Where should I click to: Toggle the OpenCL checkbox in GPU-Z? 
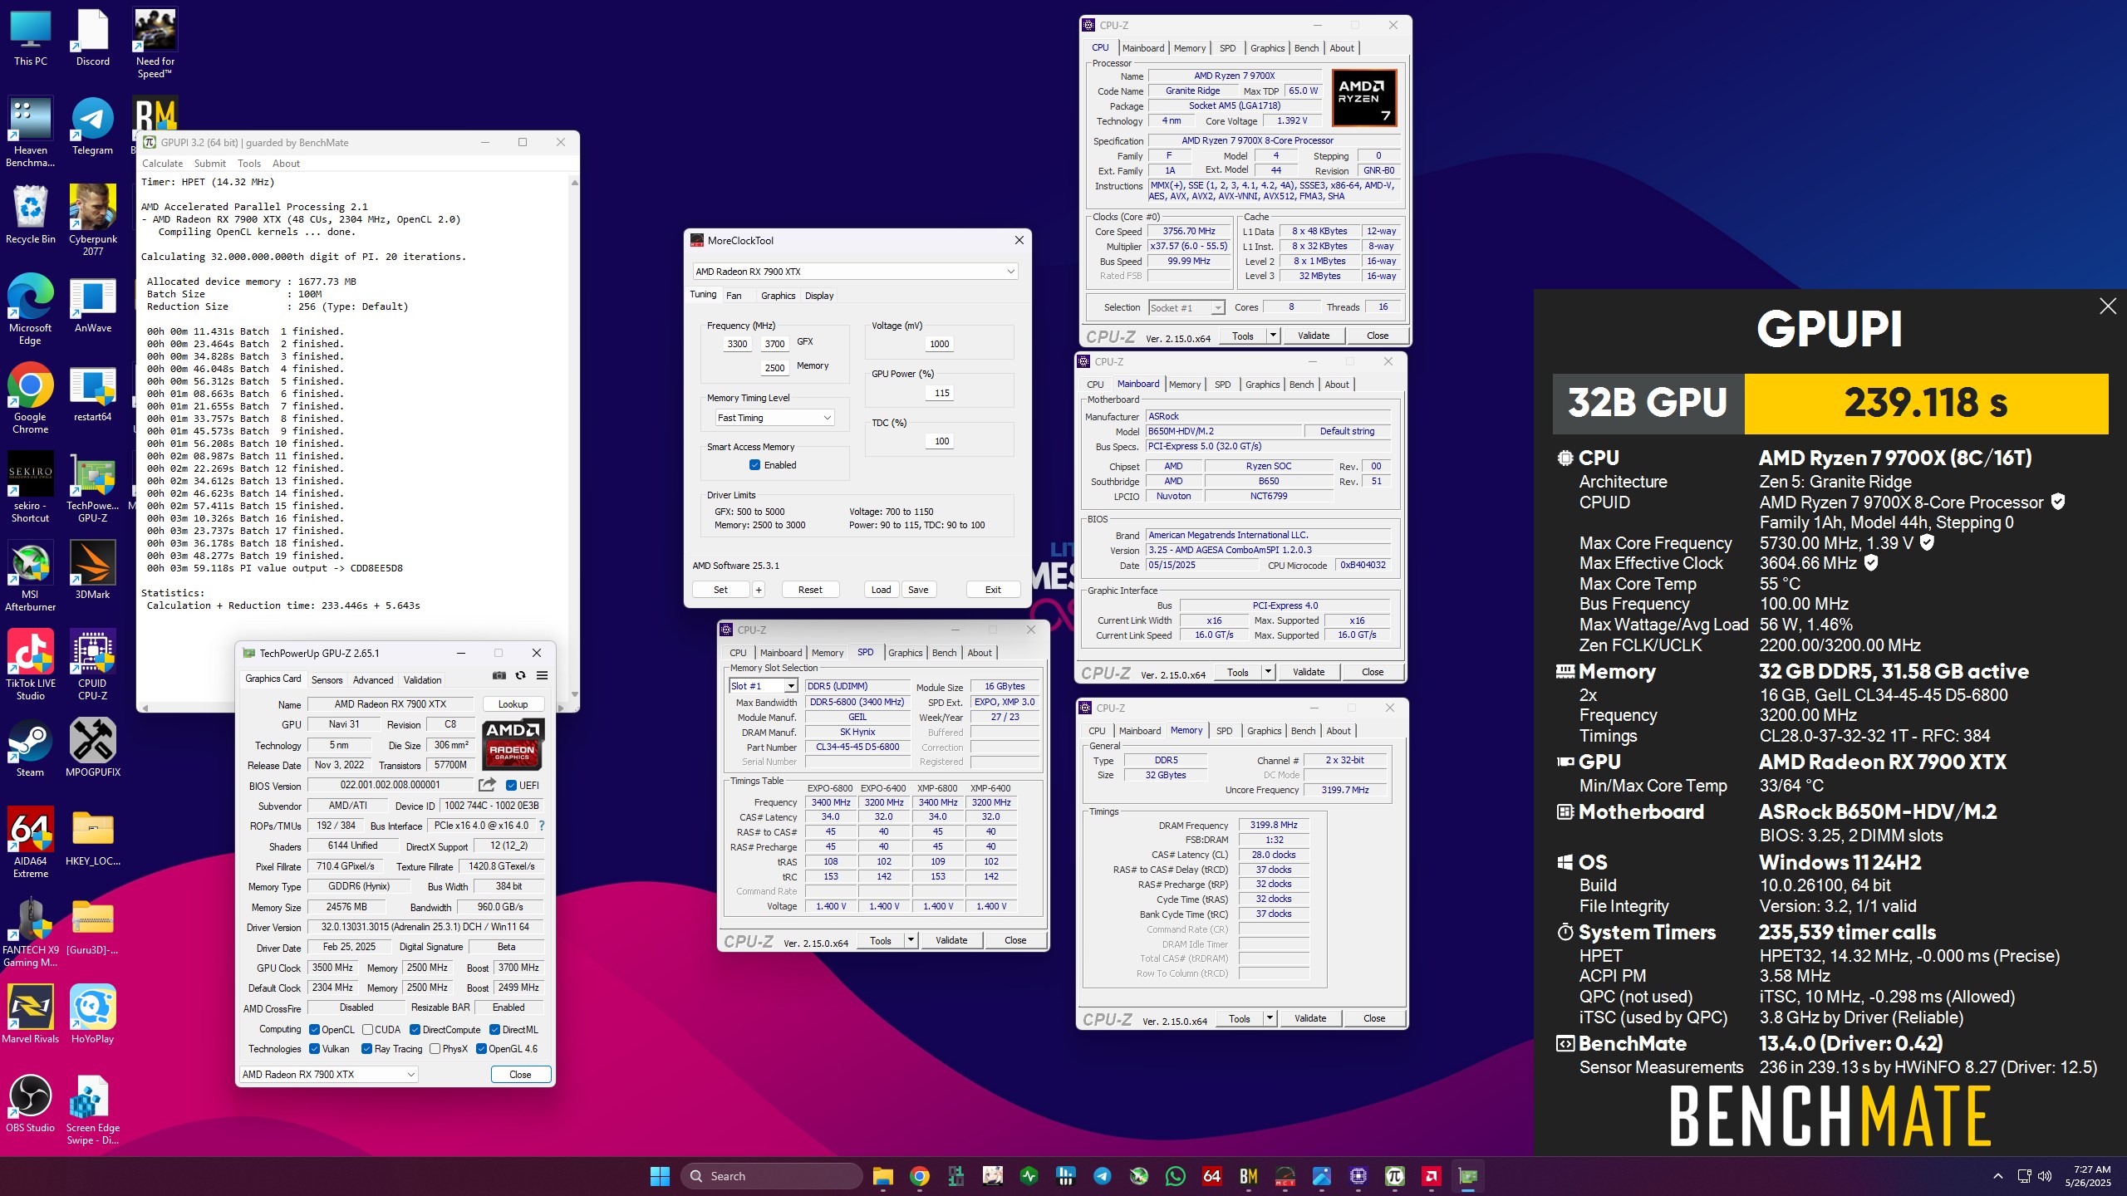[x=314, y=1030]
